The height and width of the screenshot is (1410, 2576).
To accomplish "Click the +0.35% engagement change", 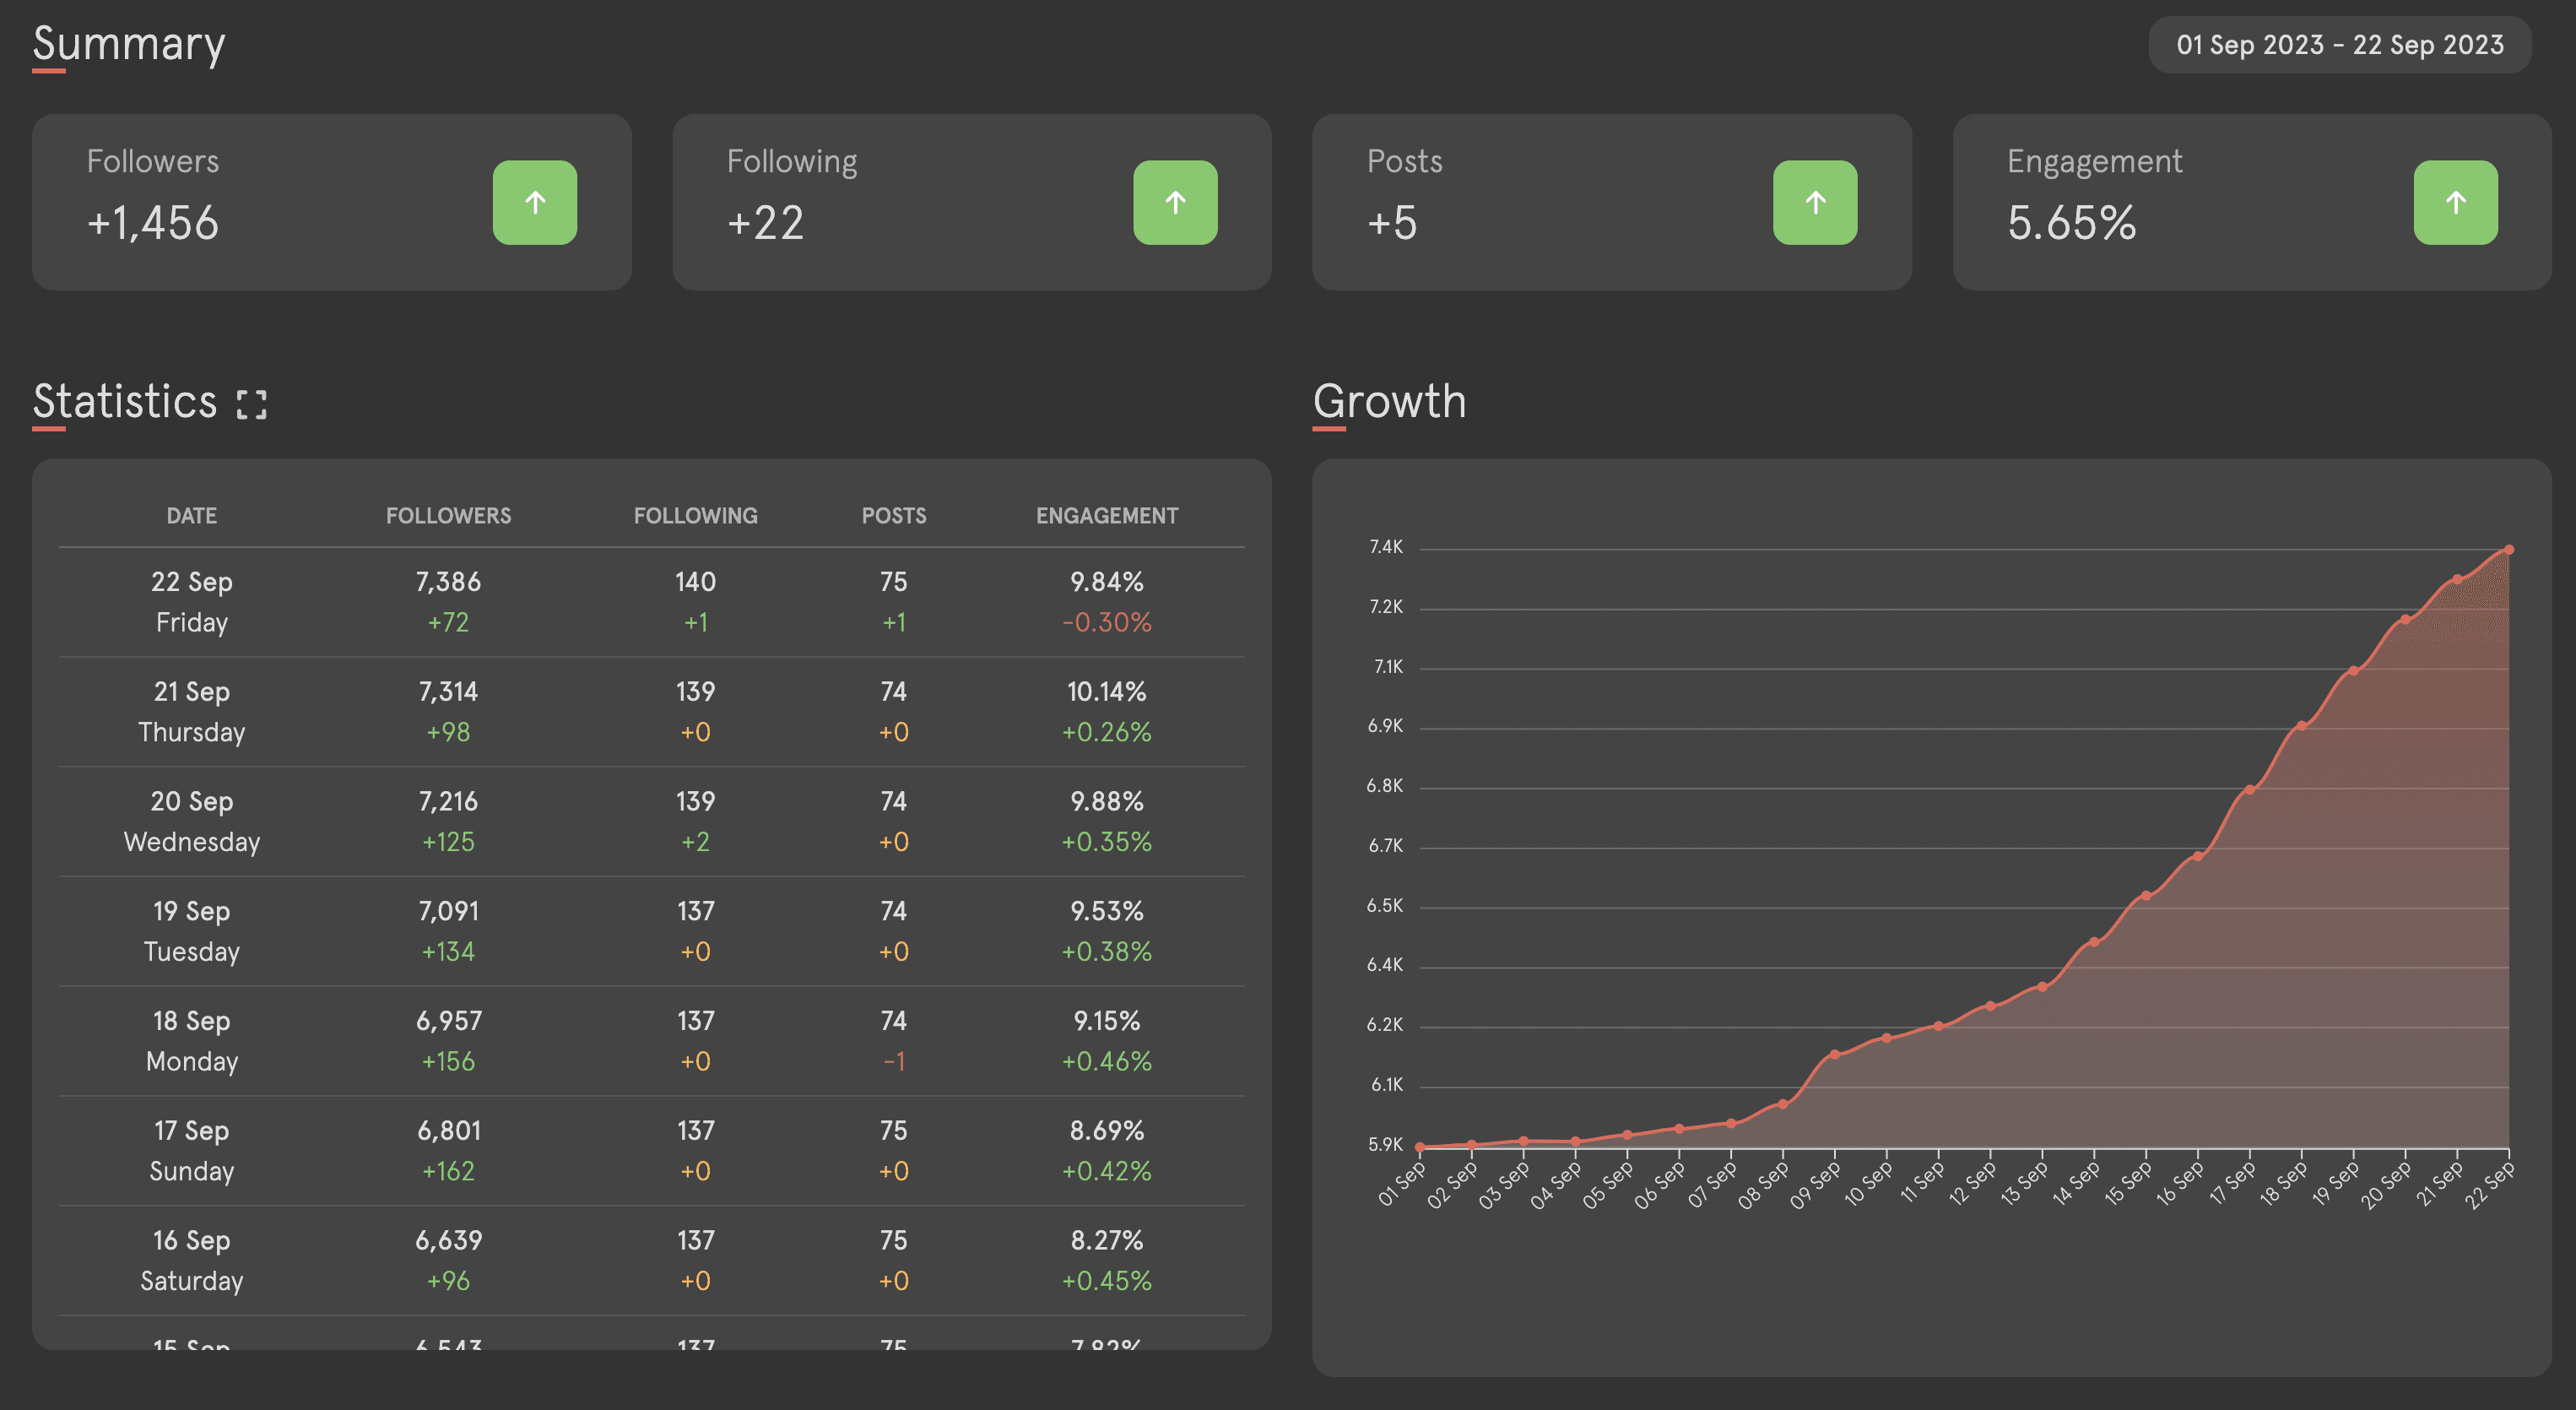I will 1106,842.
